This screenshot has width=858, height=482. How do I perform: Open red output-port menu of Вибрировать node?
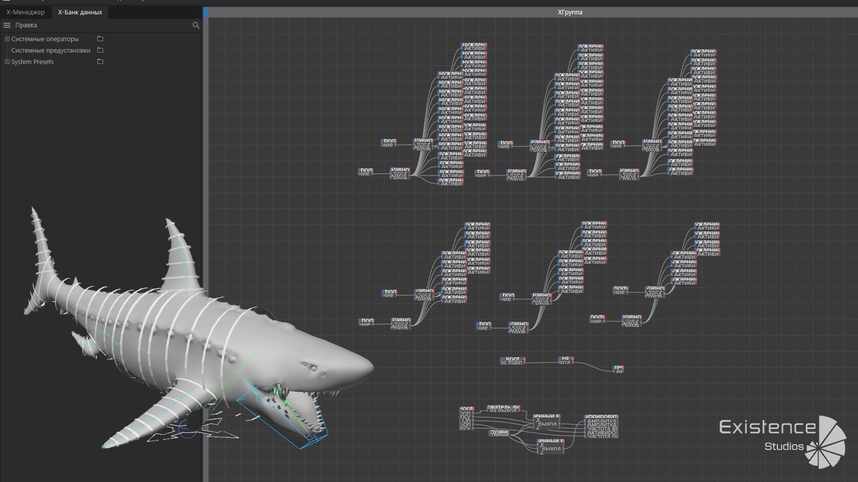coord(617,417)
